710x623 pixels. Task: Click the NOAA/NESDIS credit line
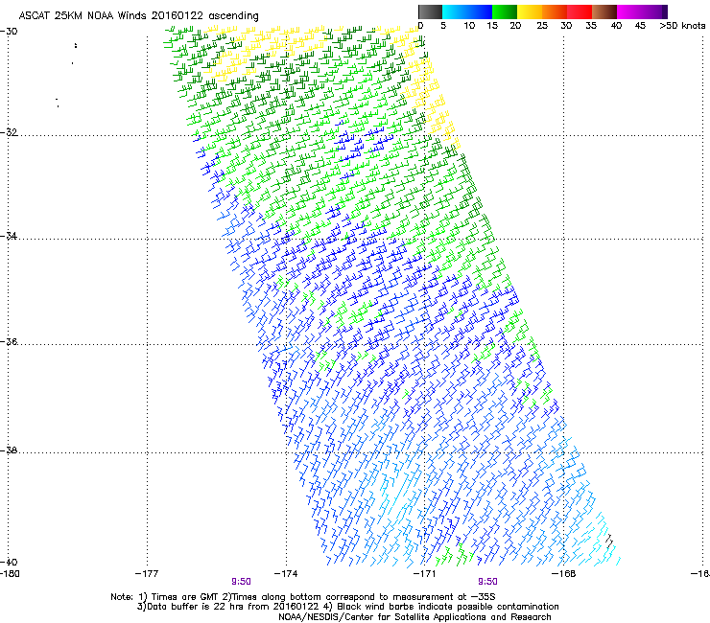pos(414,617)
